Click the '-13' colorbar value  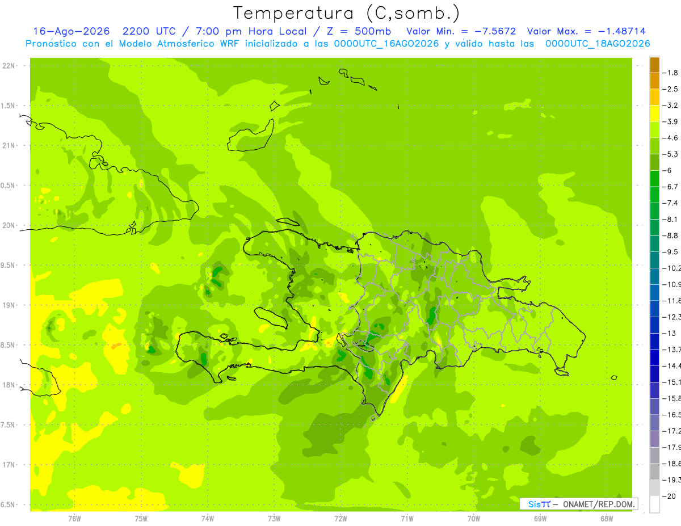(670, 333)
